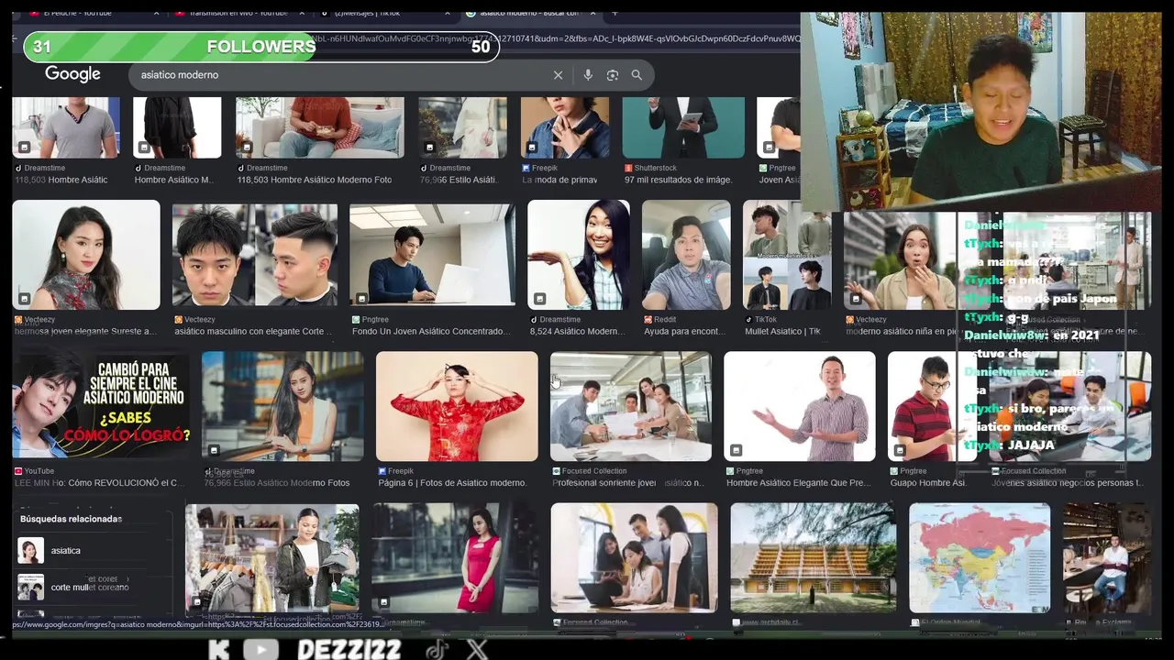Open the Freepik 'La moda de primav' thumbnail

point(565,127)
